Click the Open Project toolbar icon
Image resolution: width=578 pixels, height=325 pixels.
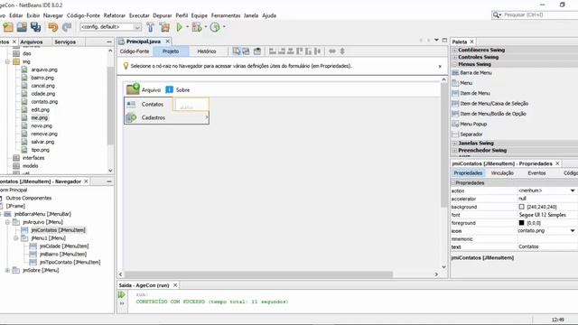(x=22, y=27)
